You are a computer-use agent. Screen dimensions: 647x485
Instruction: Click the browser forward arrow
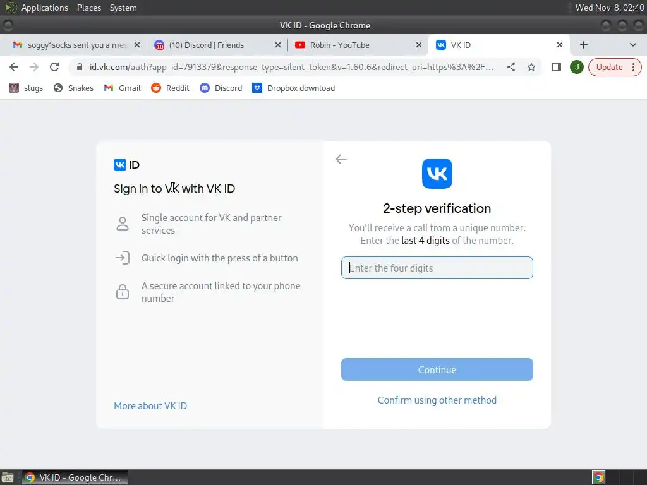(34, 67)
